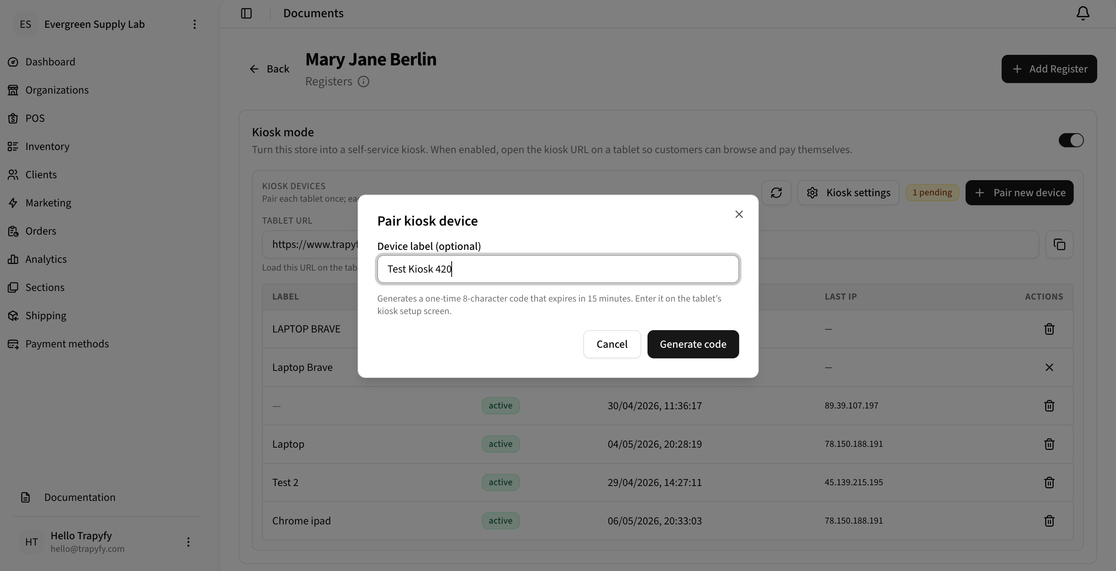The image size is (1116, 571).
Task: Close the Pair kiosk device dialog
Action: (739, 215)
